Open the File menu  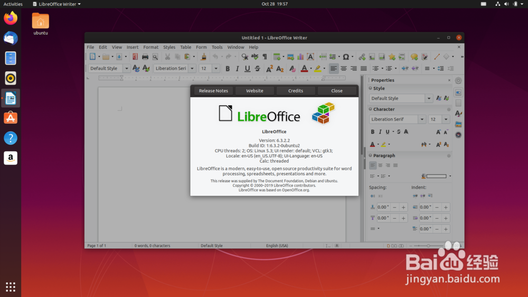click(x=90, y=47)
